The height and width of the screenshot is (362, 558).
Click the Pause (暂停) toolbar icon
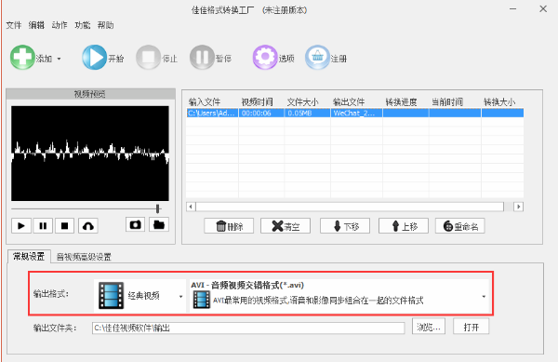(202, 58)
